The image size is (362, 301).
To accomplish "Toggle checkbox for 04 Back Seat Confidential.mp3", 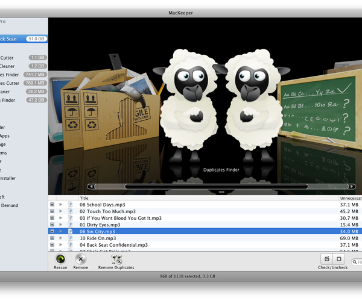I will pos(52,244).
